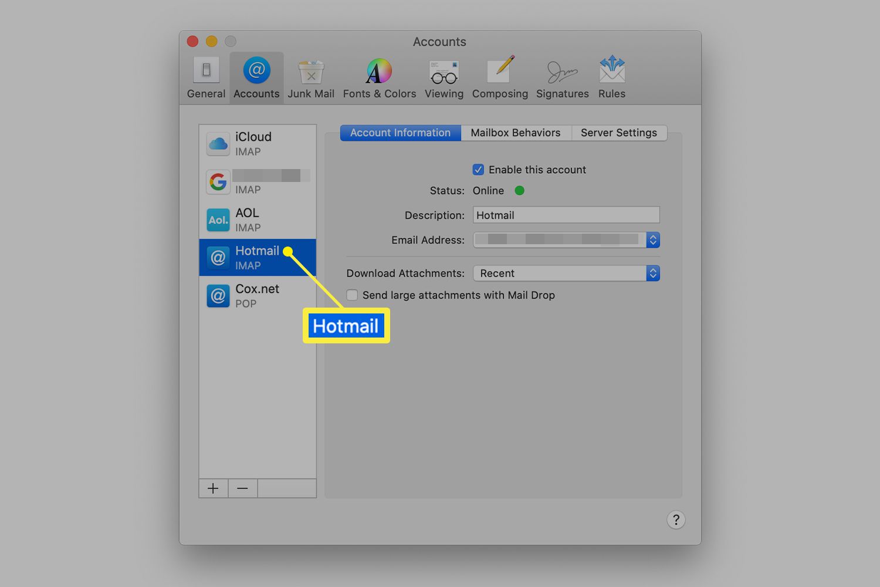This screenshot has width=880, height=587.
Task: Open Composing preferences
Action: point(500,78)
